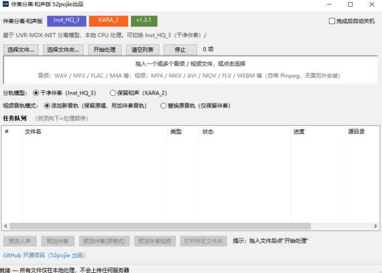The width and height of the screenshot is (382, 273).
Task: Maximize the application window
Action: pos(350,4)
